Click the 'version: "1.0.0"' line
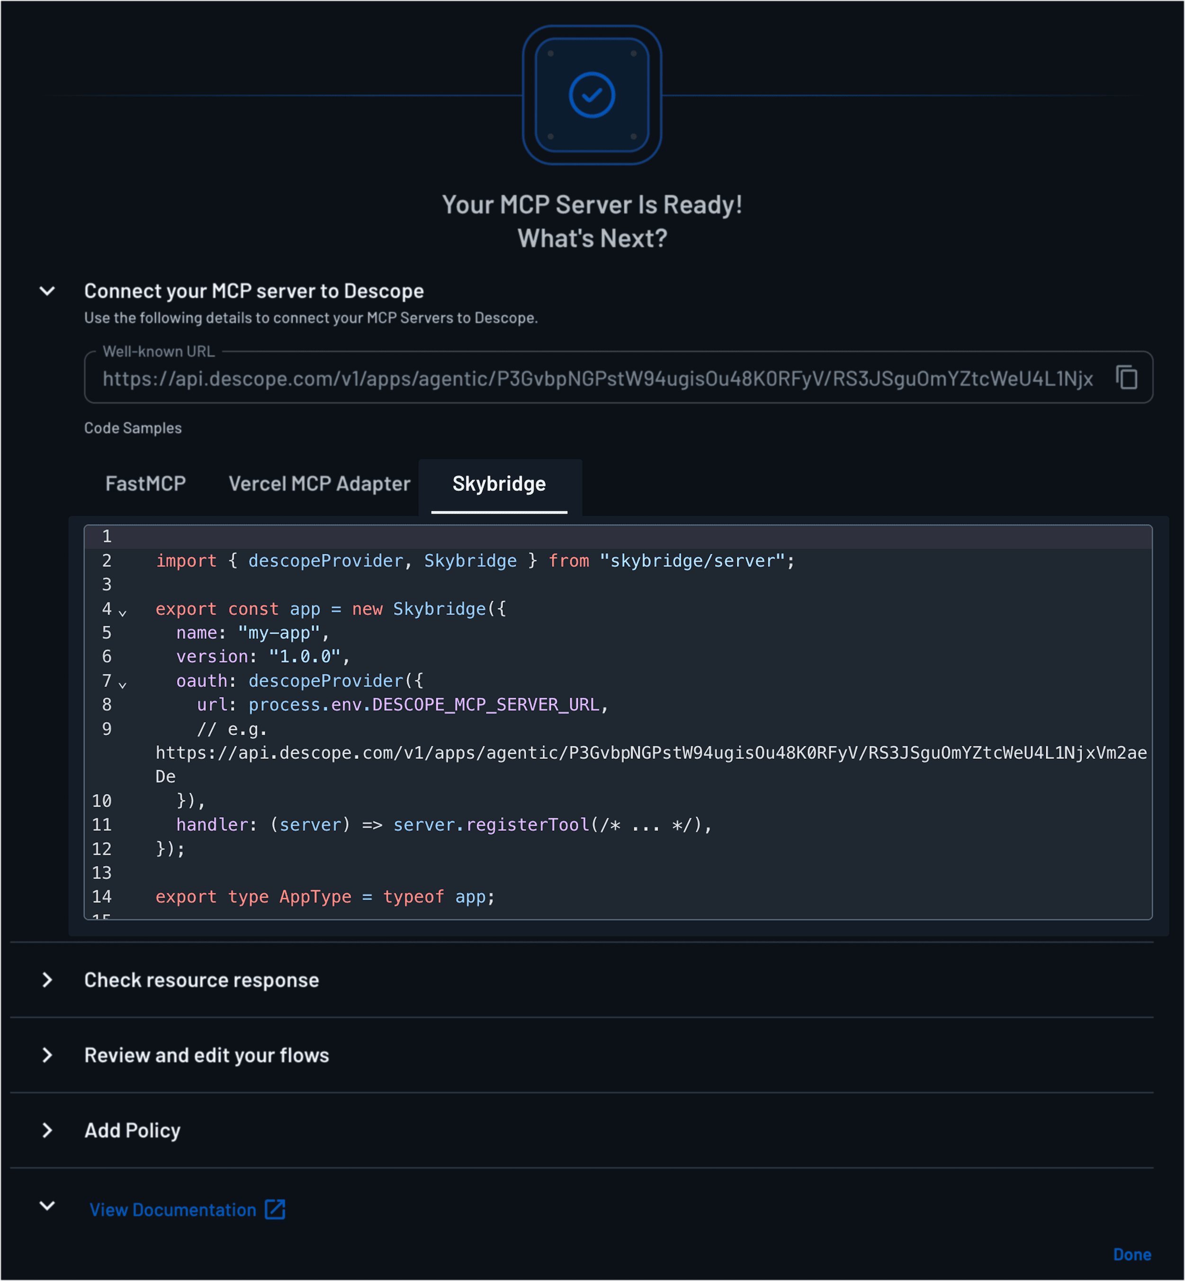Image resolution: width=1185 pixels, height=1281 pixels. 263,656
